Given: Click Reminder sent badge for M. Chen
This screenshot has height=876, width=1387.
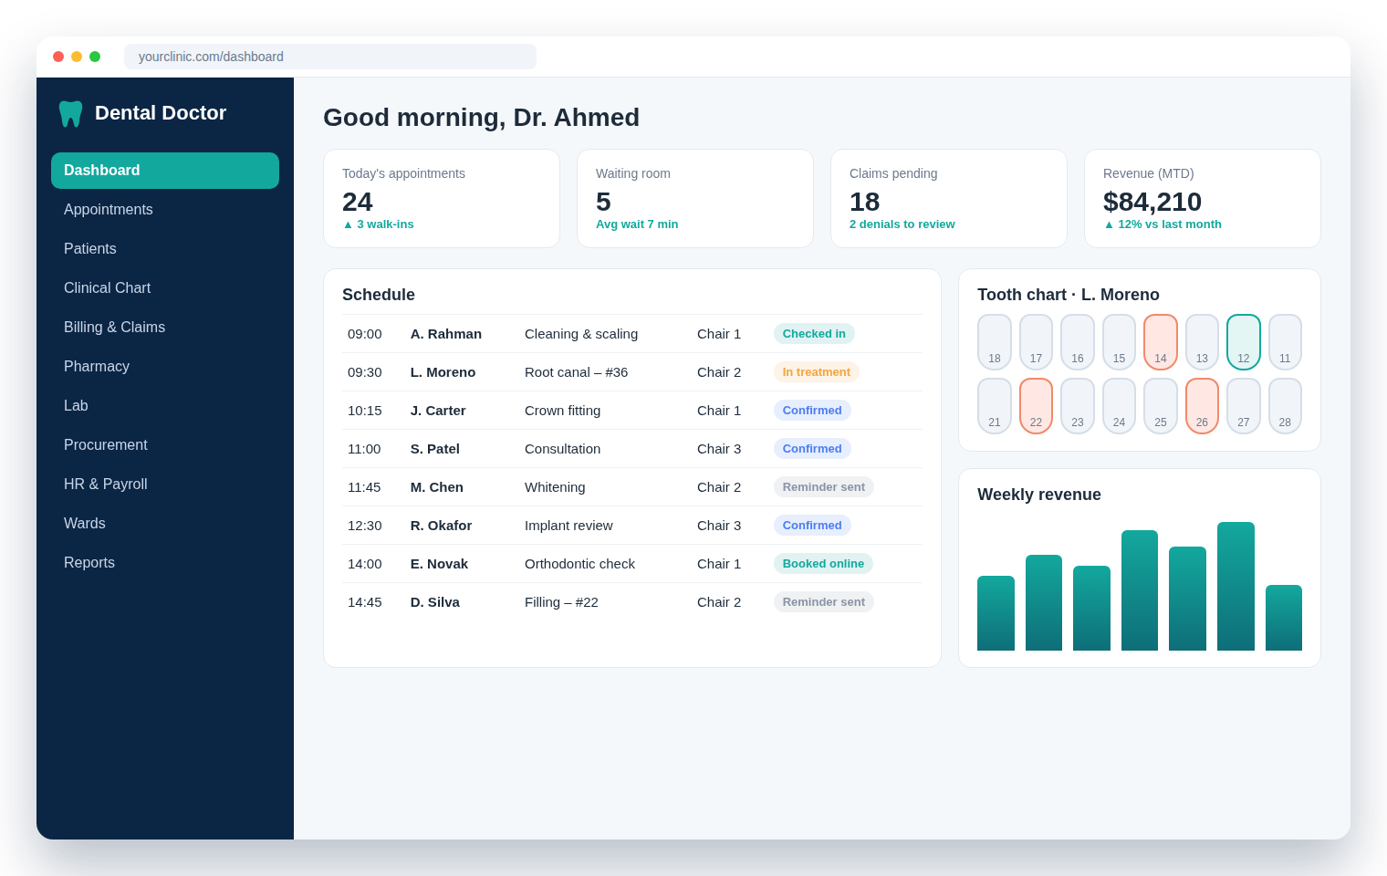Looking at the screenshot, I should 824,487.
